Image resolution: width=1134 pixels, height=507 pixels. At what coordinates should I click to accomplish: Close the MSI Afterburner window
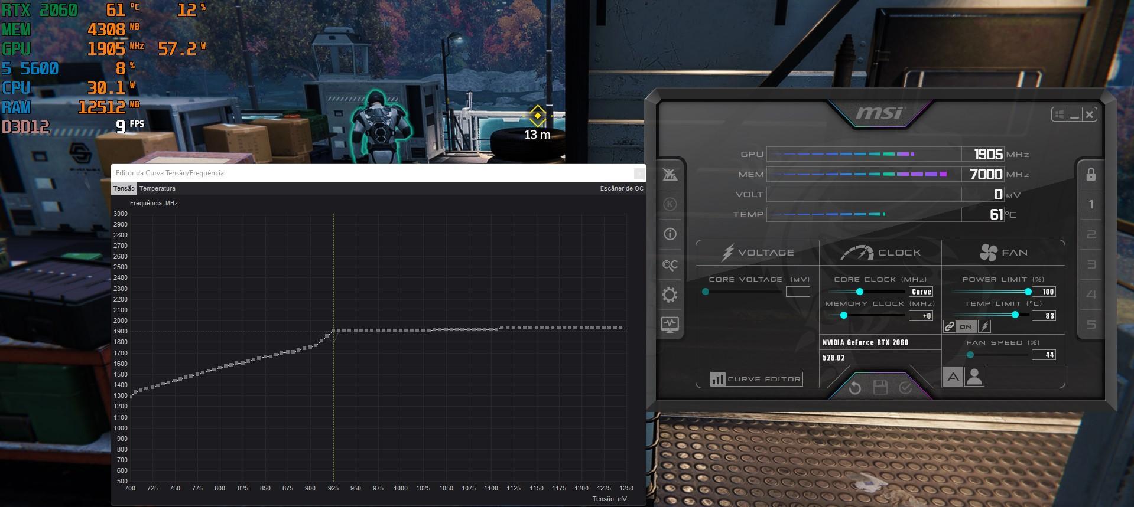tap(1090, 115)
